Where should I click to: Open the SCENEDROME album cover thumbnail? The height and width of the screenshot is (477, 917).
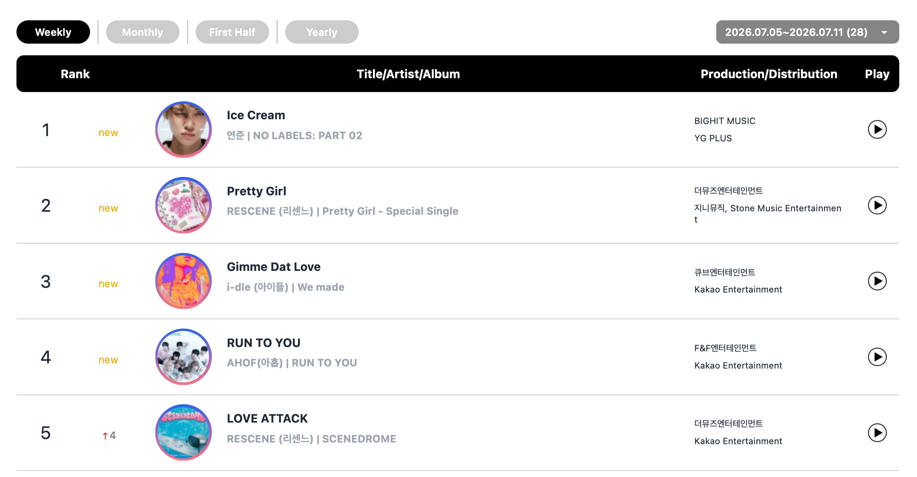point(183,432)
